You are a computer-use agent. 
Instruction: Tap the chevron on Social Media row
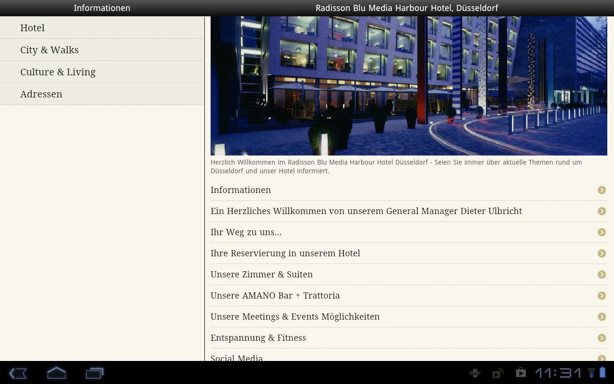602,358
